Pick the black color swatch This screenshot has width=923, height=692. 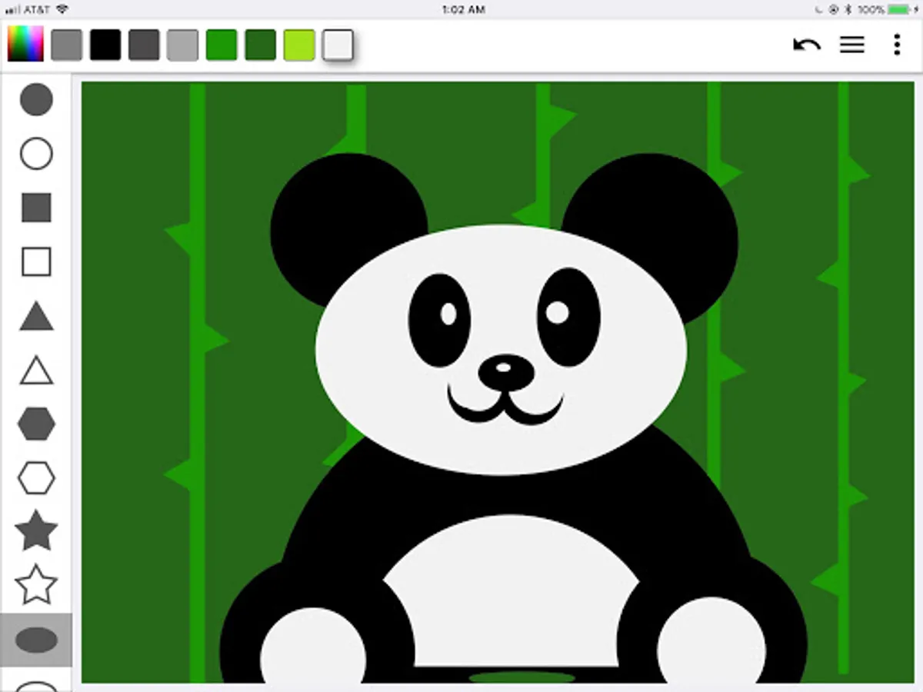point(105,45)
